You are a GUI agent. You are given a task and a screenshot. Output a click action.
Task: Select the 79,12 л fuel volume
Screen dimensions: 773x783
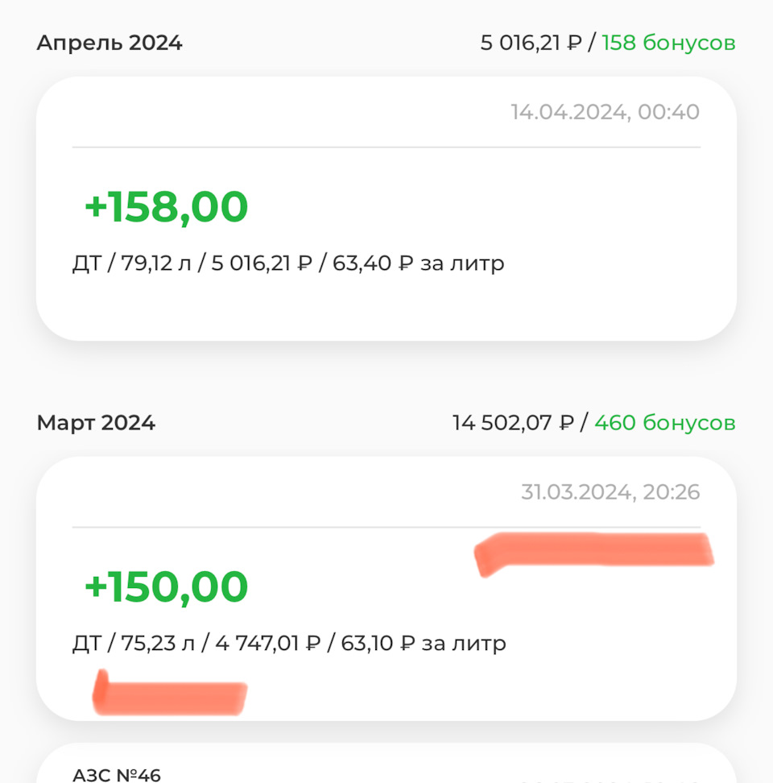(x=156, y=263)
